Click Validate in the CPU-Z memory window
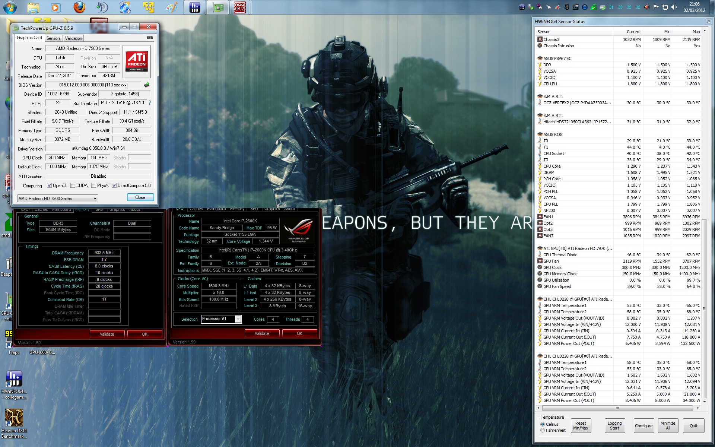Image resolution: width=715 pixels, height=447 pixels. click(x=107, y=334)
